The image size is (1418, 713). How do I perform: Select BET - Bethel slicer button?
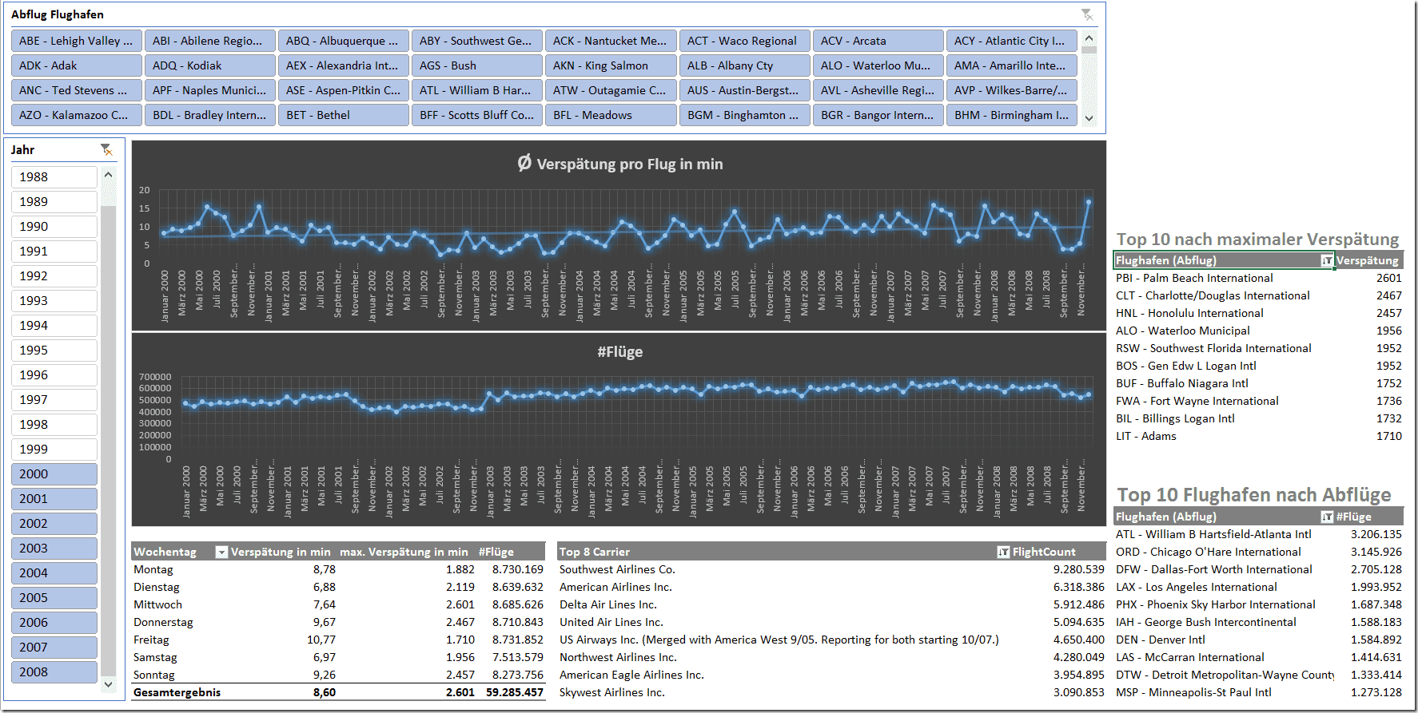point(344,115)
